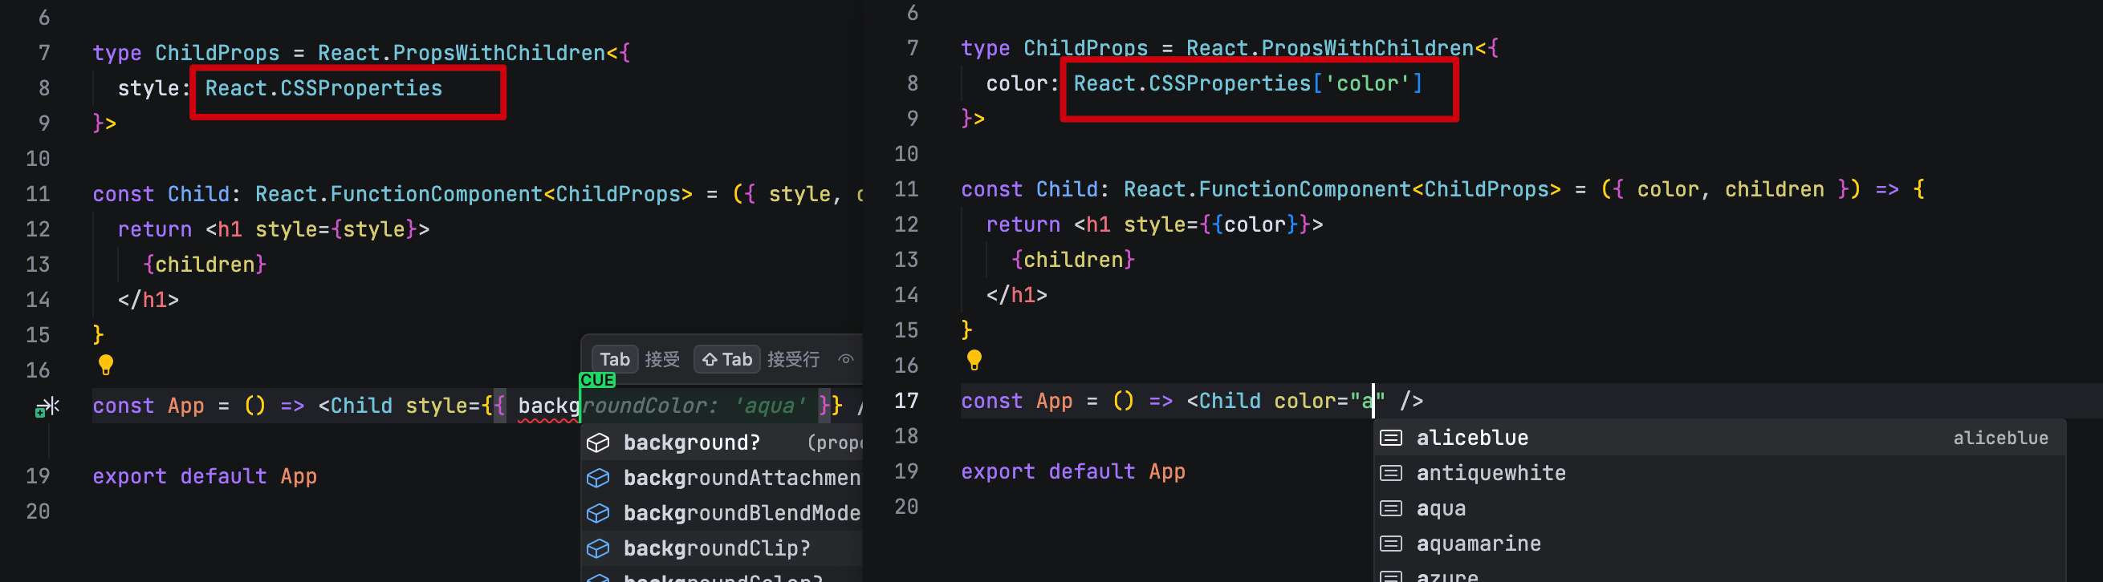The height and width of the screenshot is (582, 2103).
Task: Select antiquewhite in the color completion list
Action: (x=1720, y=473)
